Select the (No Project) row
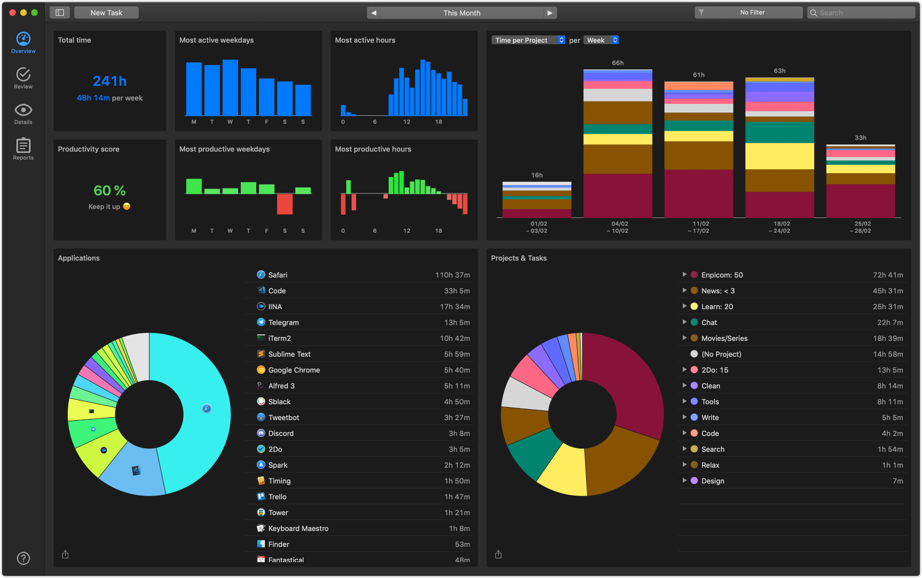The image size is (922, 578). click(x=793, y=354)
